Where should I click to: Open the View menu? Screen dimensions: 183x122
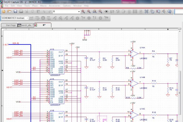point(19,6)
